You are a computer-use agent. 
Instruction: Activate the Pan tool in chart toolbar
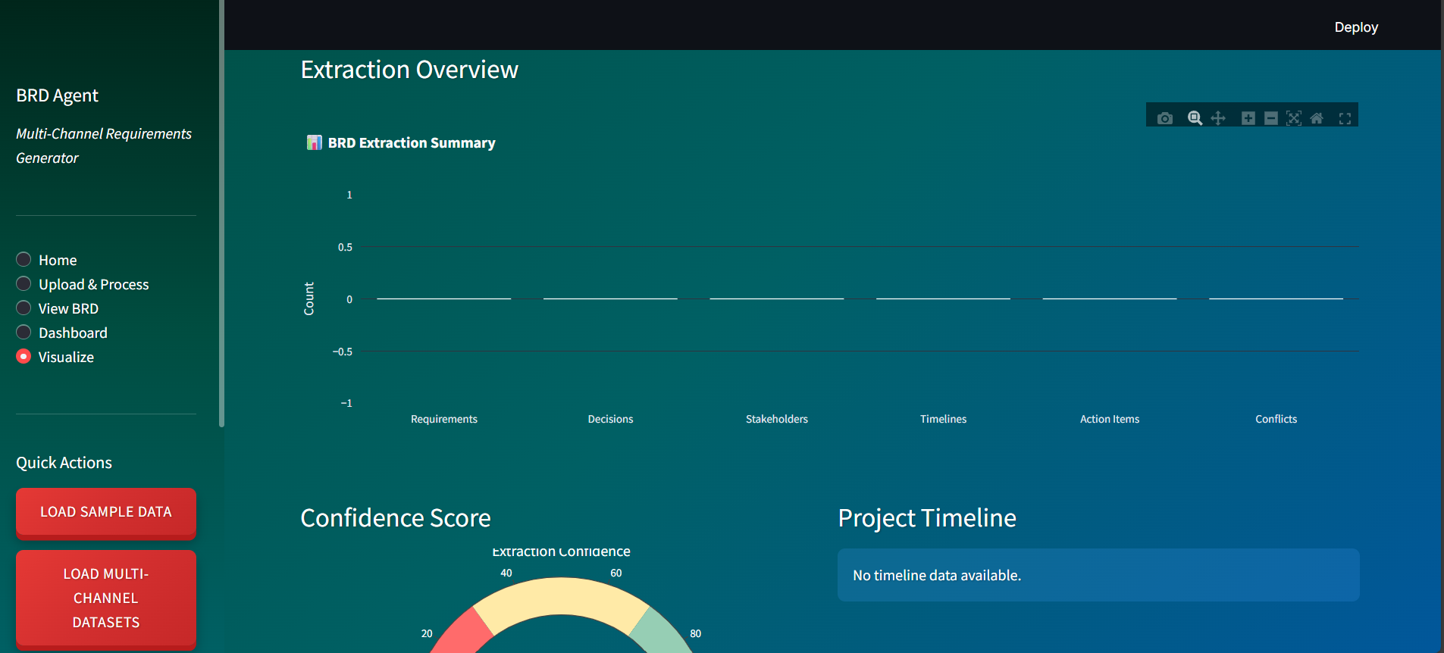1218,118
